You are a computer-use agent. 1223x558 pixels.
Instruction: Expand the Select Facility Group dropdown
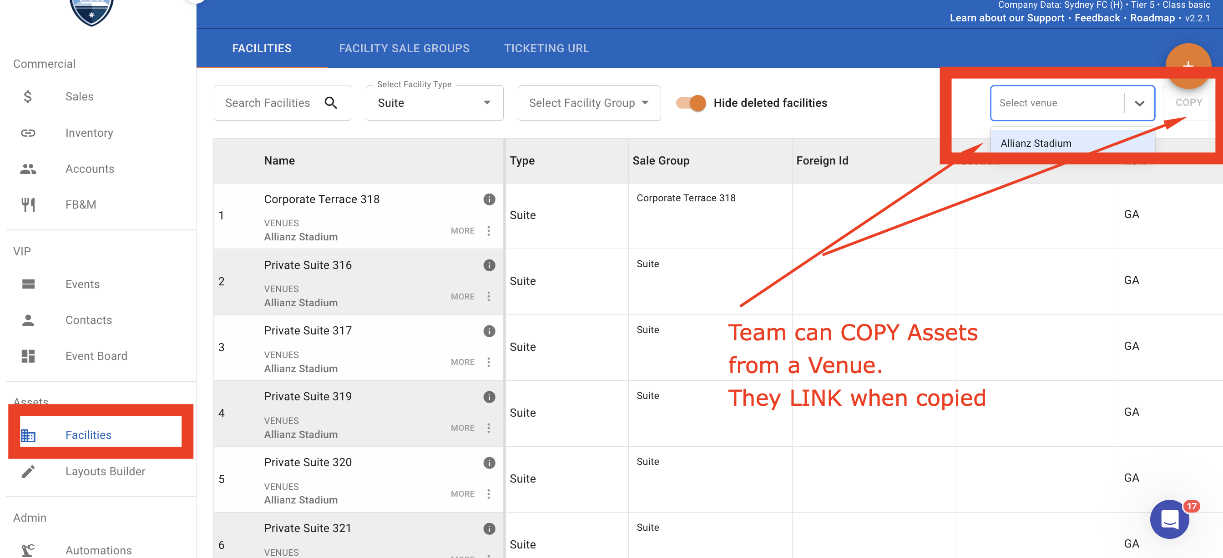point(589,103)
